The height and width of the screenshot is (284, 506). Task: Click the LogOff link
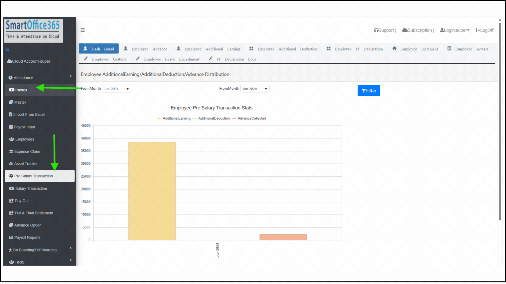[485, 30]
